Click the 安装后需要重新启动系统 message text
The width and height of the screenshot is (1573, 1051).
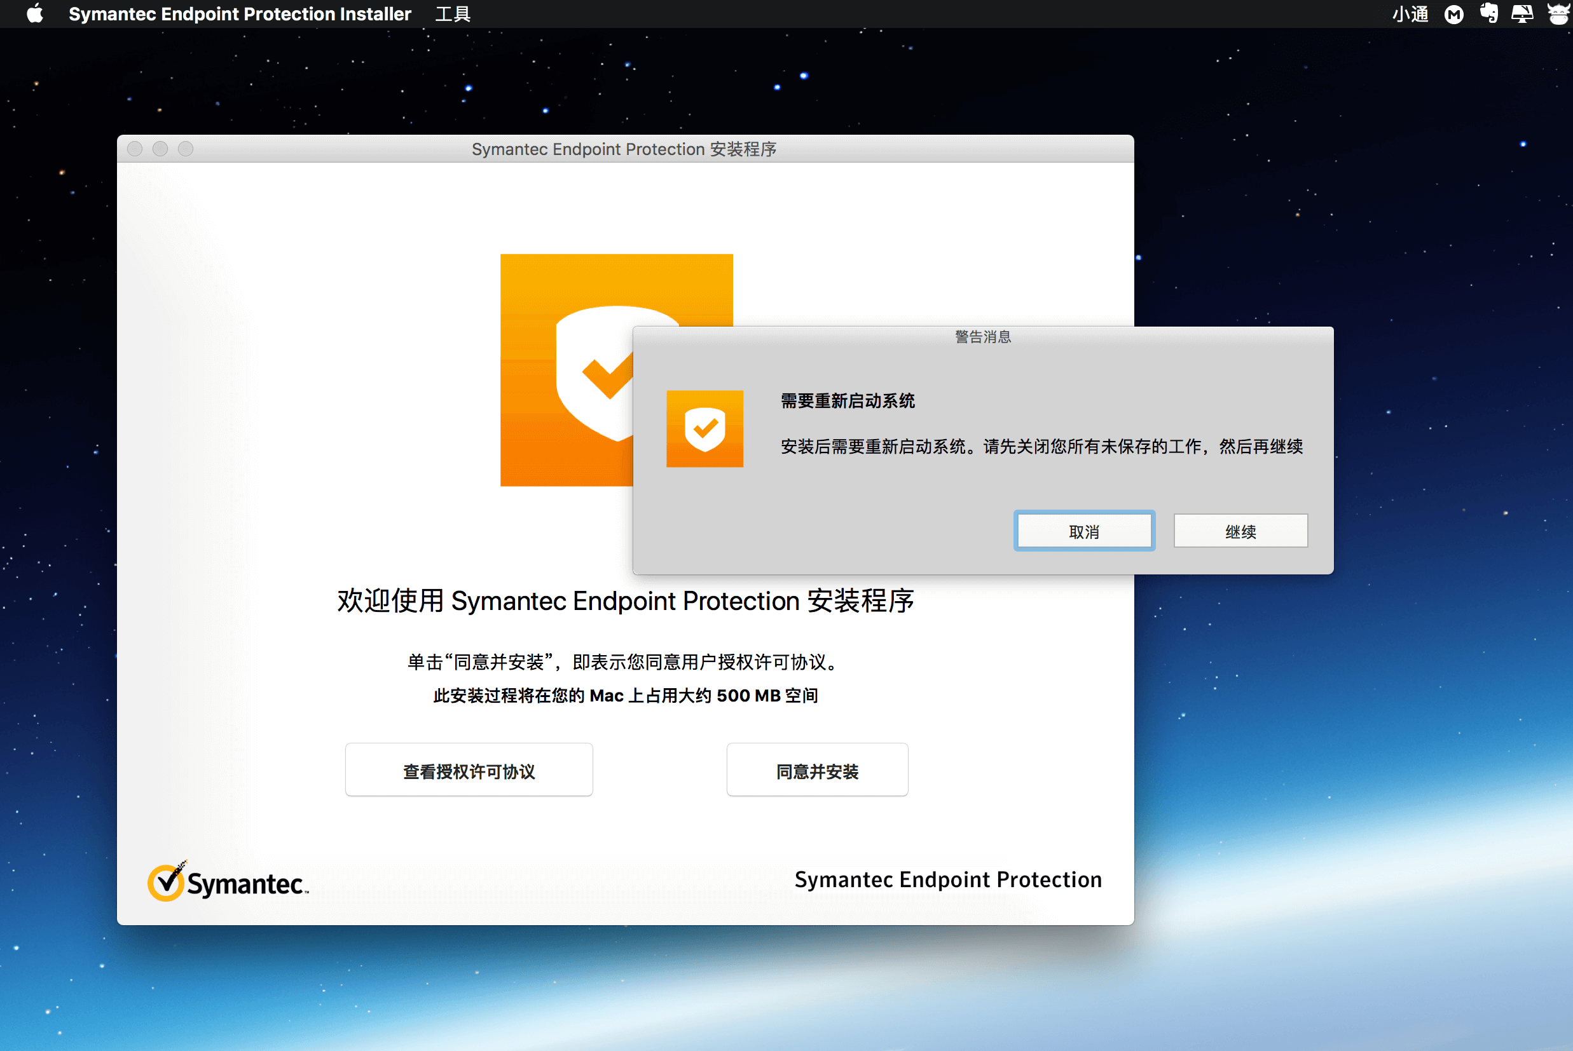coord(1041,447)
